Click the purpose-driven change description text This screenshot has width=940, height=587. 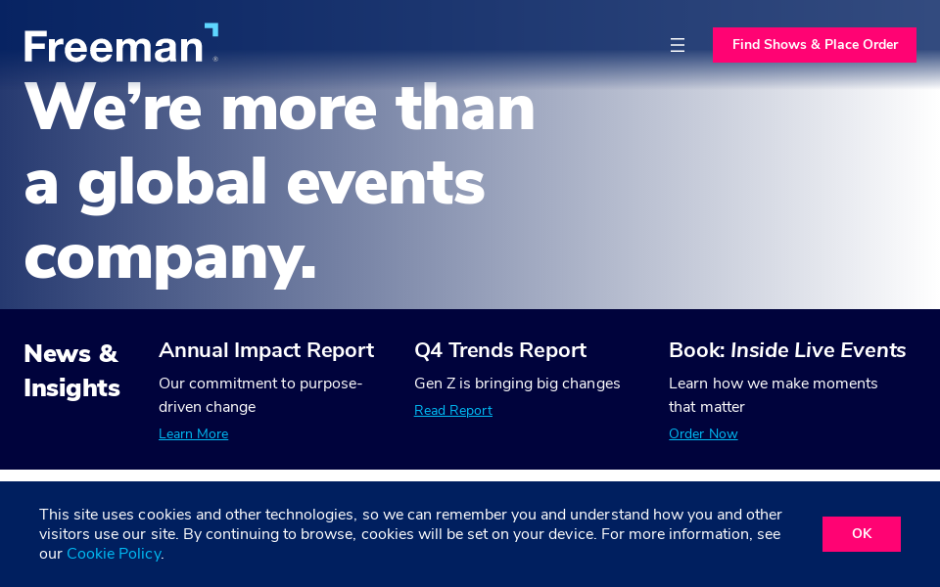tap(260, 395)
